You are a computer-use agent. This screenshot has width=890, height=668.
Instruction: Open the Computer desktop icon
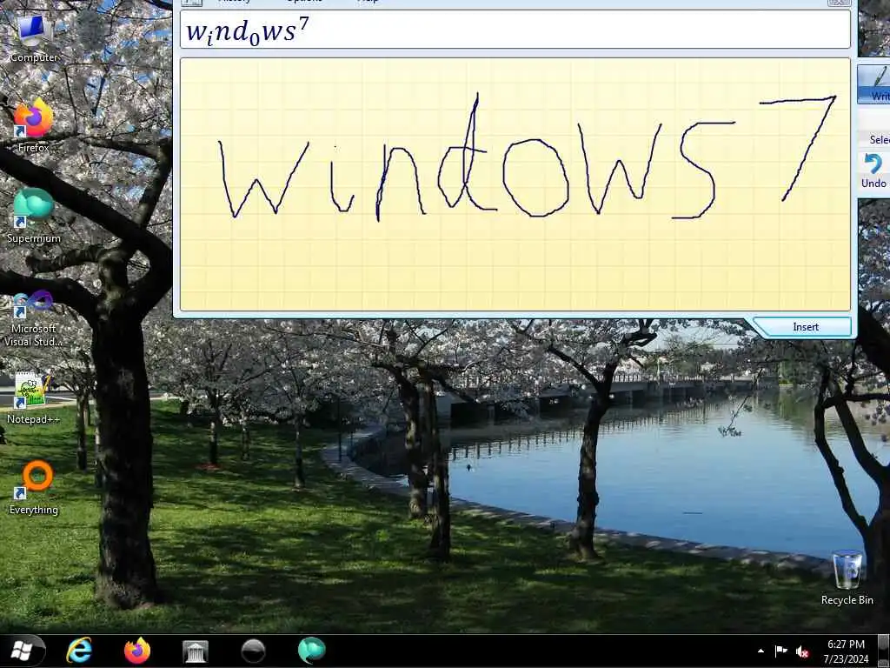click(x=33, y=37)
